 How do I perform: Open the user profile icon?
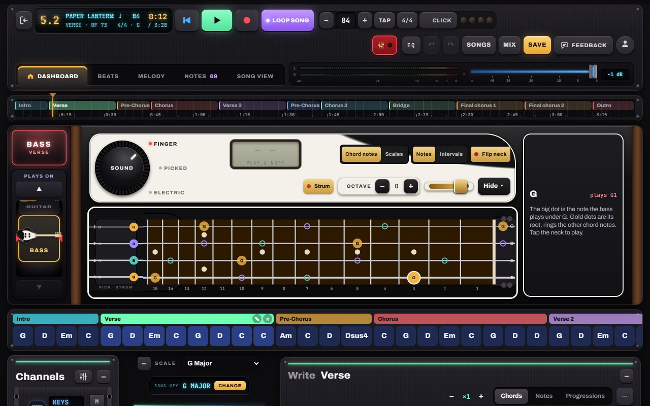pos(625,45)
